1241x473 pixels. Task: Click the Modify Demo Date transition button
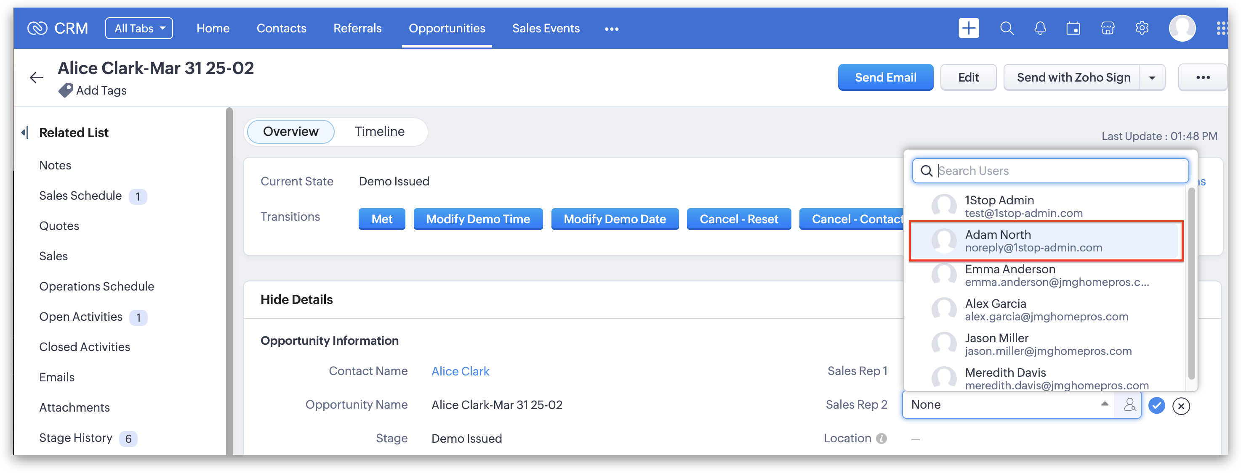pyautogui.click(x=615, y=219)
